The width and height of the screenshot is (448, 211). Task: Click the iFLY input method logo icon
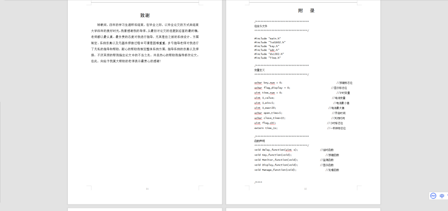[433, 196]
